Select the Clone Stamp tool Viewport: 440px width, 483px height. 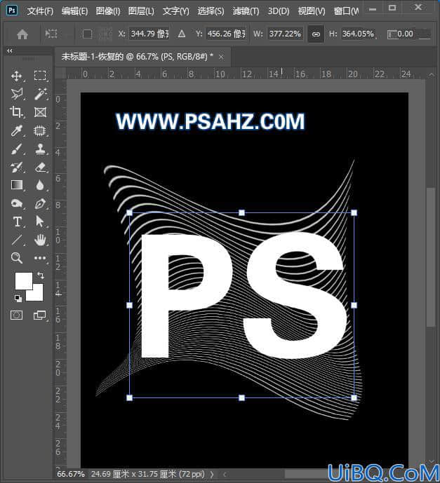[40, 149]
